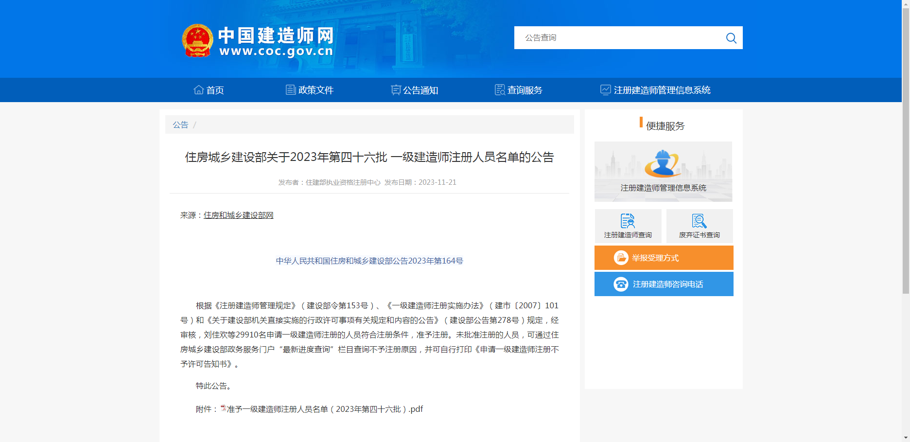Viewport: 910px width, 442px height.
Task: Focus the 公告查询 search input field
Action: [617, 38]
